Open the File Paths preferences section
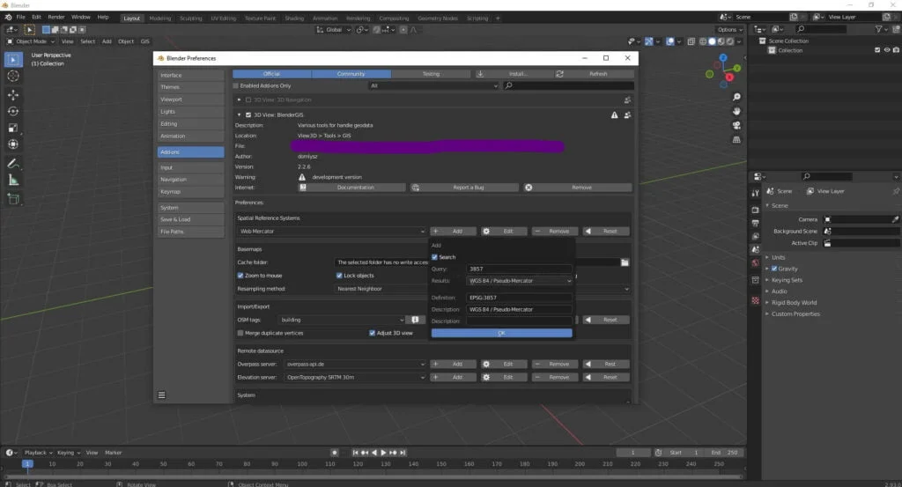 pos(190,232)
